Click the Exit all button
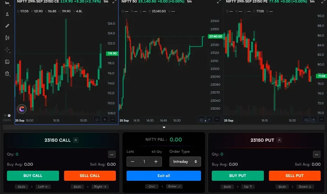Screen dimensions: 327x194 164,176
